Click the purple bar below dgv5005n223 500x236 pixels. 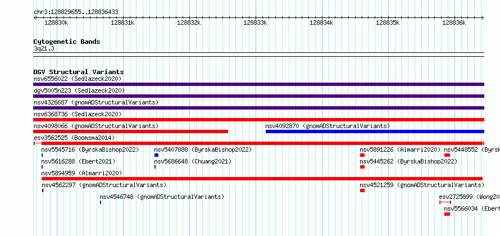[258, 96]
